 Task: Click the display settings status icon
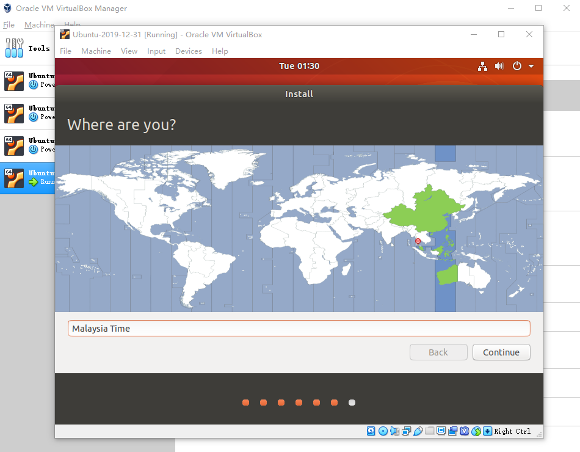441,431
